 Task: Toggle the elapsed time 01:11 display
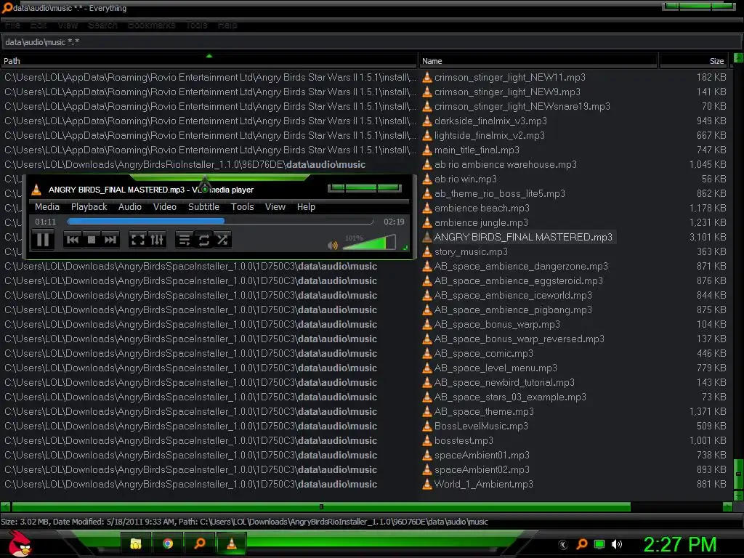(46, 222)
